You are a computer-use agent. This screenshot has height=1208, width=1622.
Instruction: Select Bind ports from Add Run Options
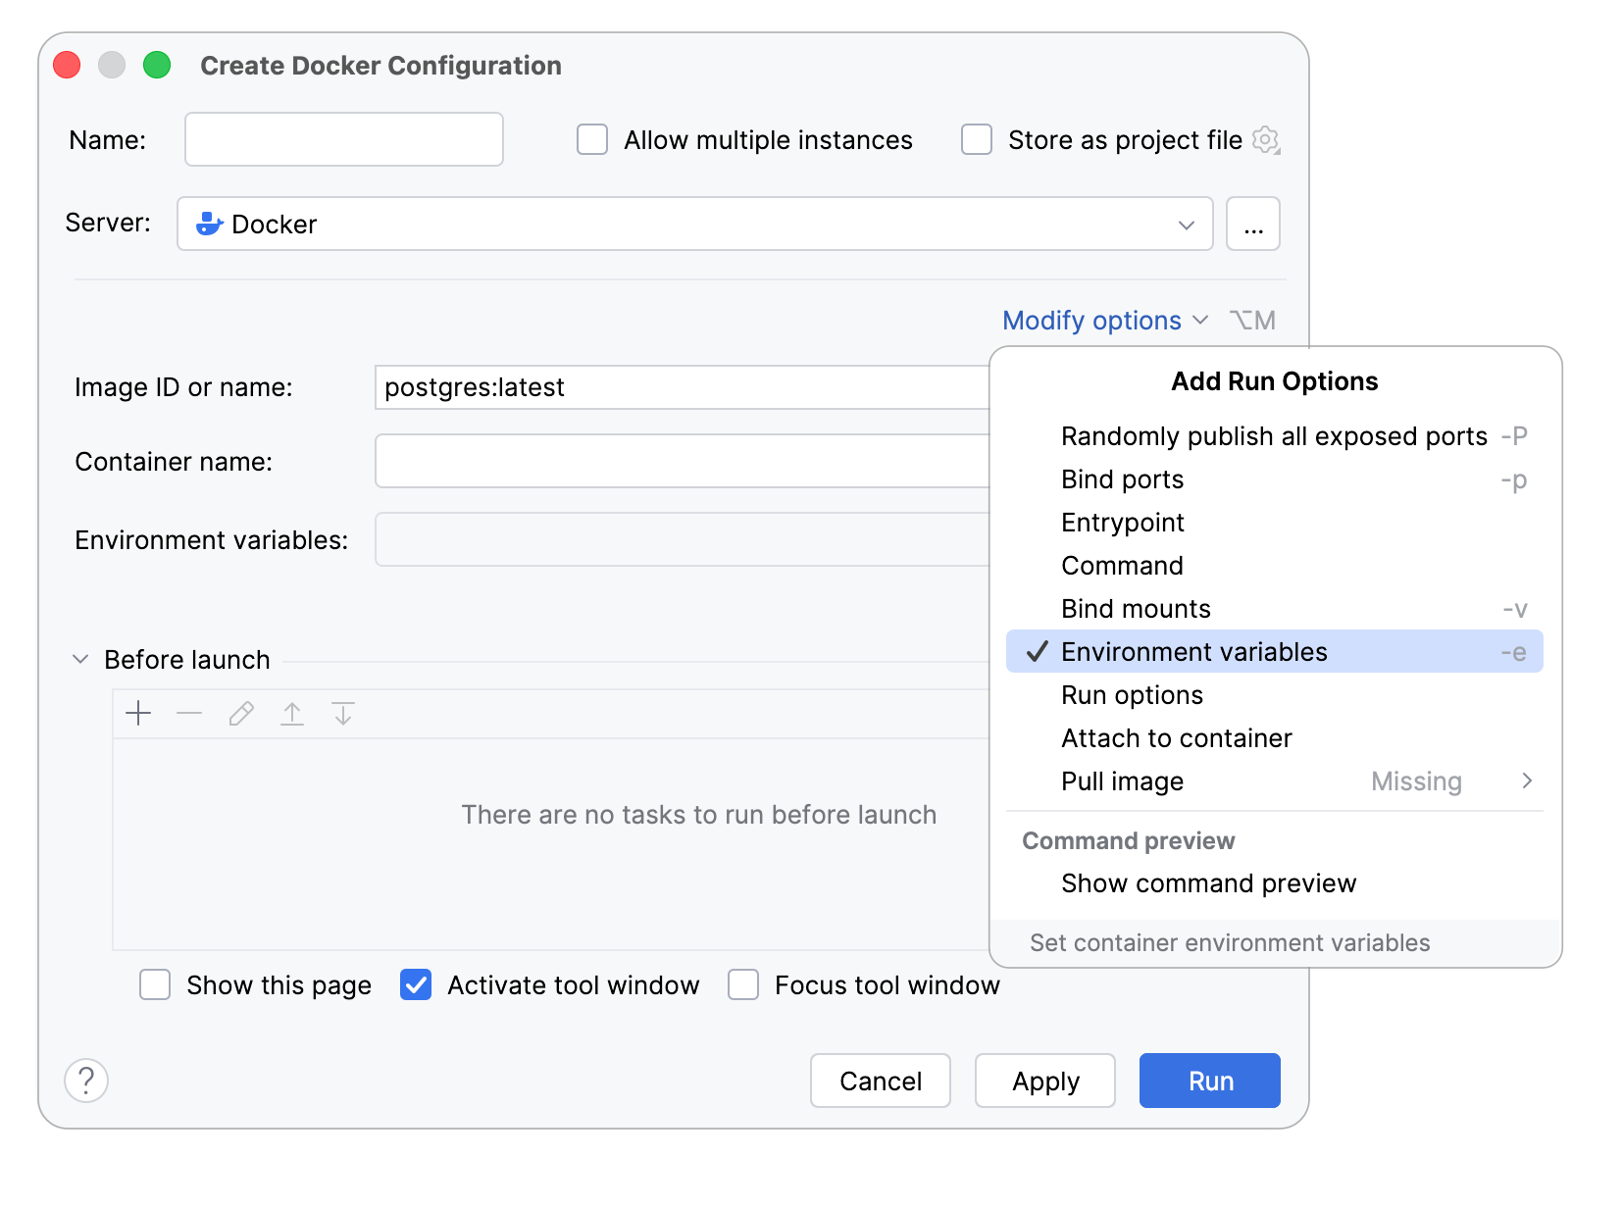click(1122, 479)
